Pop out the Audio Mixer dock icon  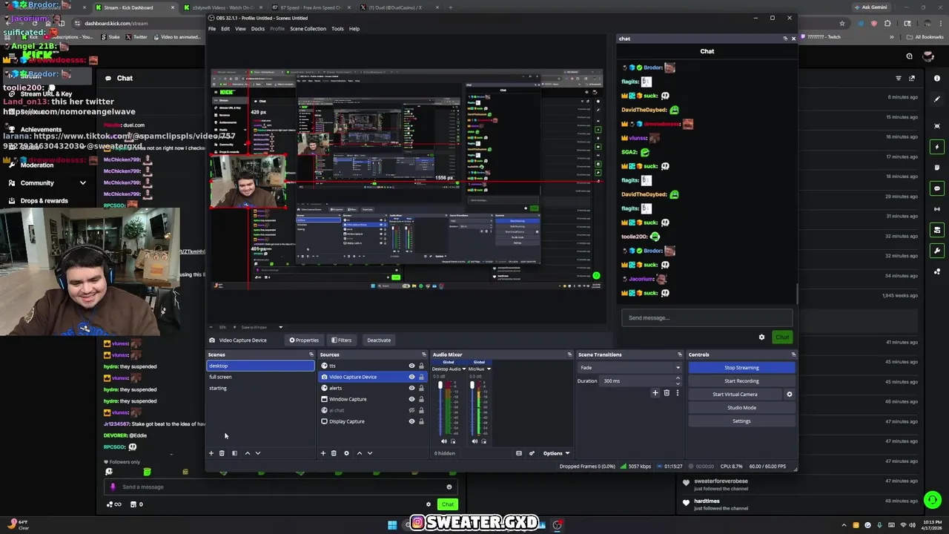point(569,355)
